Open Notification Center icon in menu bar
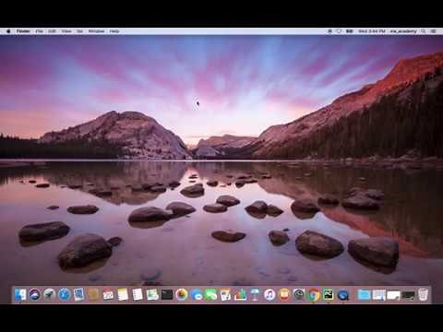This screenshot has height=332, width=443. [433, 31]
